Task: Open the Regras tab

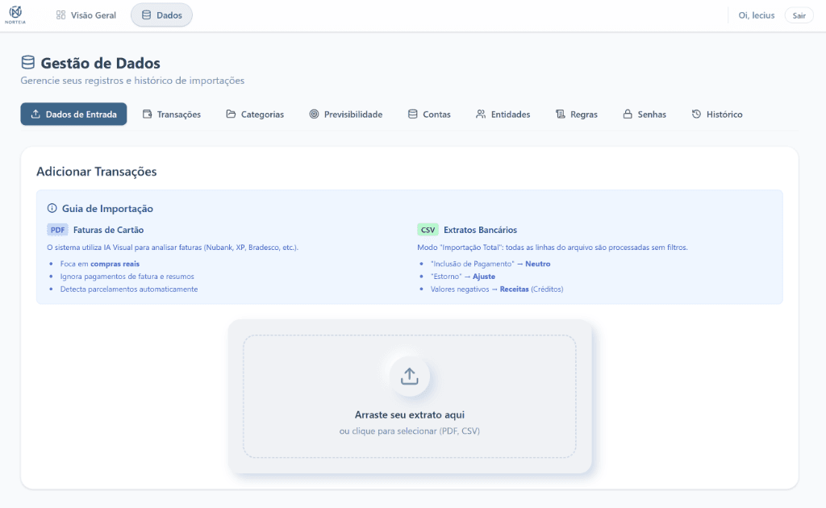Action: click(x=576, y=115)
